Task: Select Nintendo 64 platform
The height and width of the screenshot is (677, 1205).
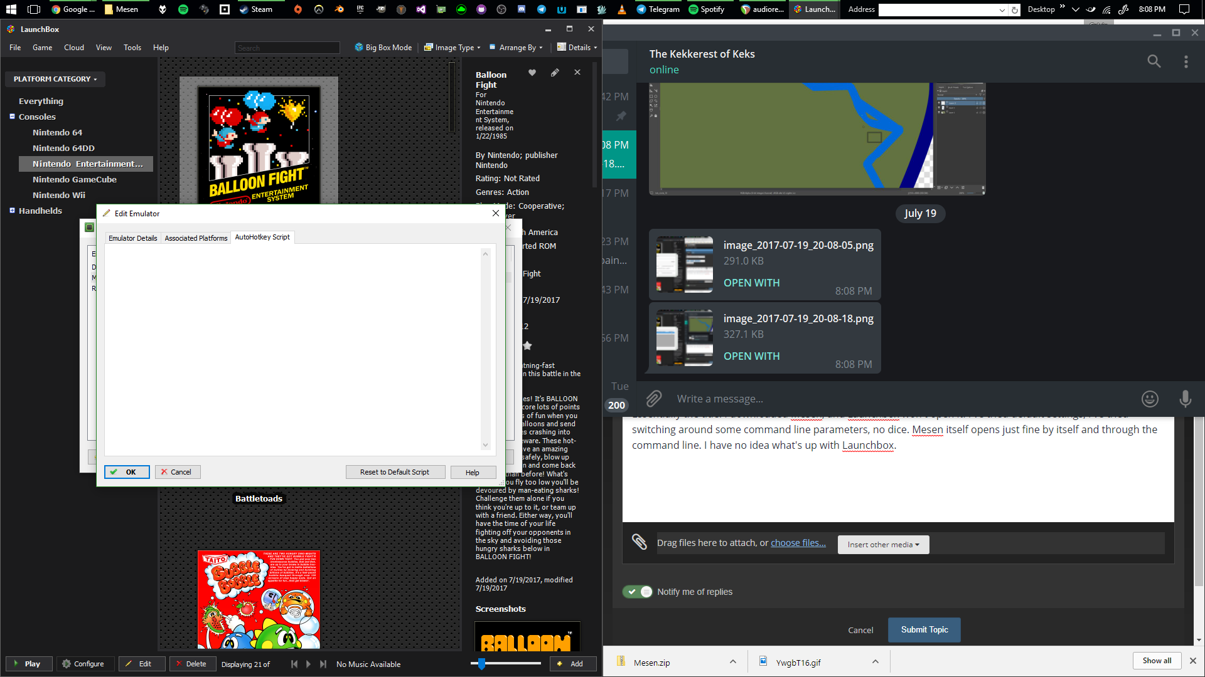Action: (x=57, y=132)
